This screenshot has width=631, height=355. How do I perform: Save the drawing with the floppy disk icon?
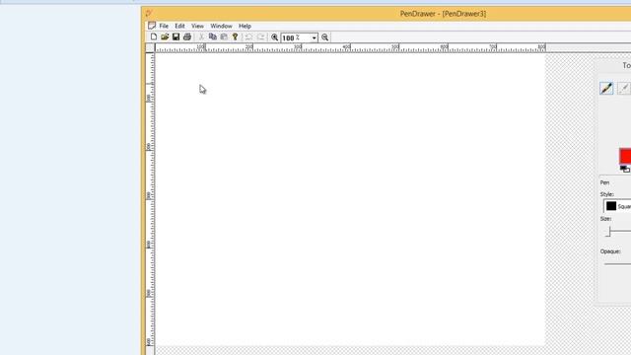(x=175, y=37)
